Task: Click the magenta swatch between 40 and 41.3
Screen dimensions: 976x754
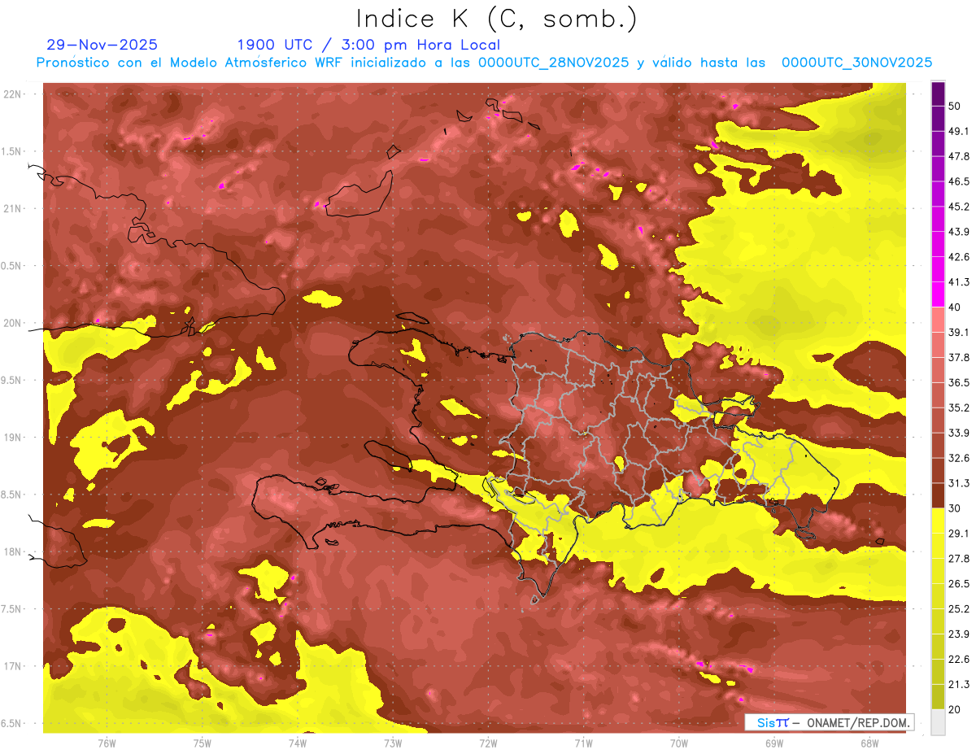Action: (938, 294)
